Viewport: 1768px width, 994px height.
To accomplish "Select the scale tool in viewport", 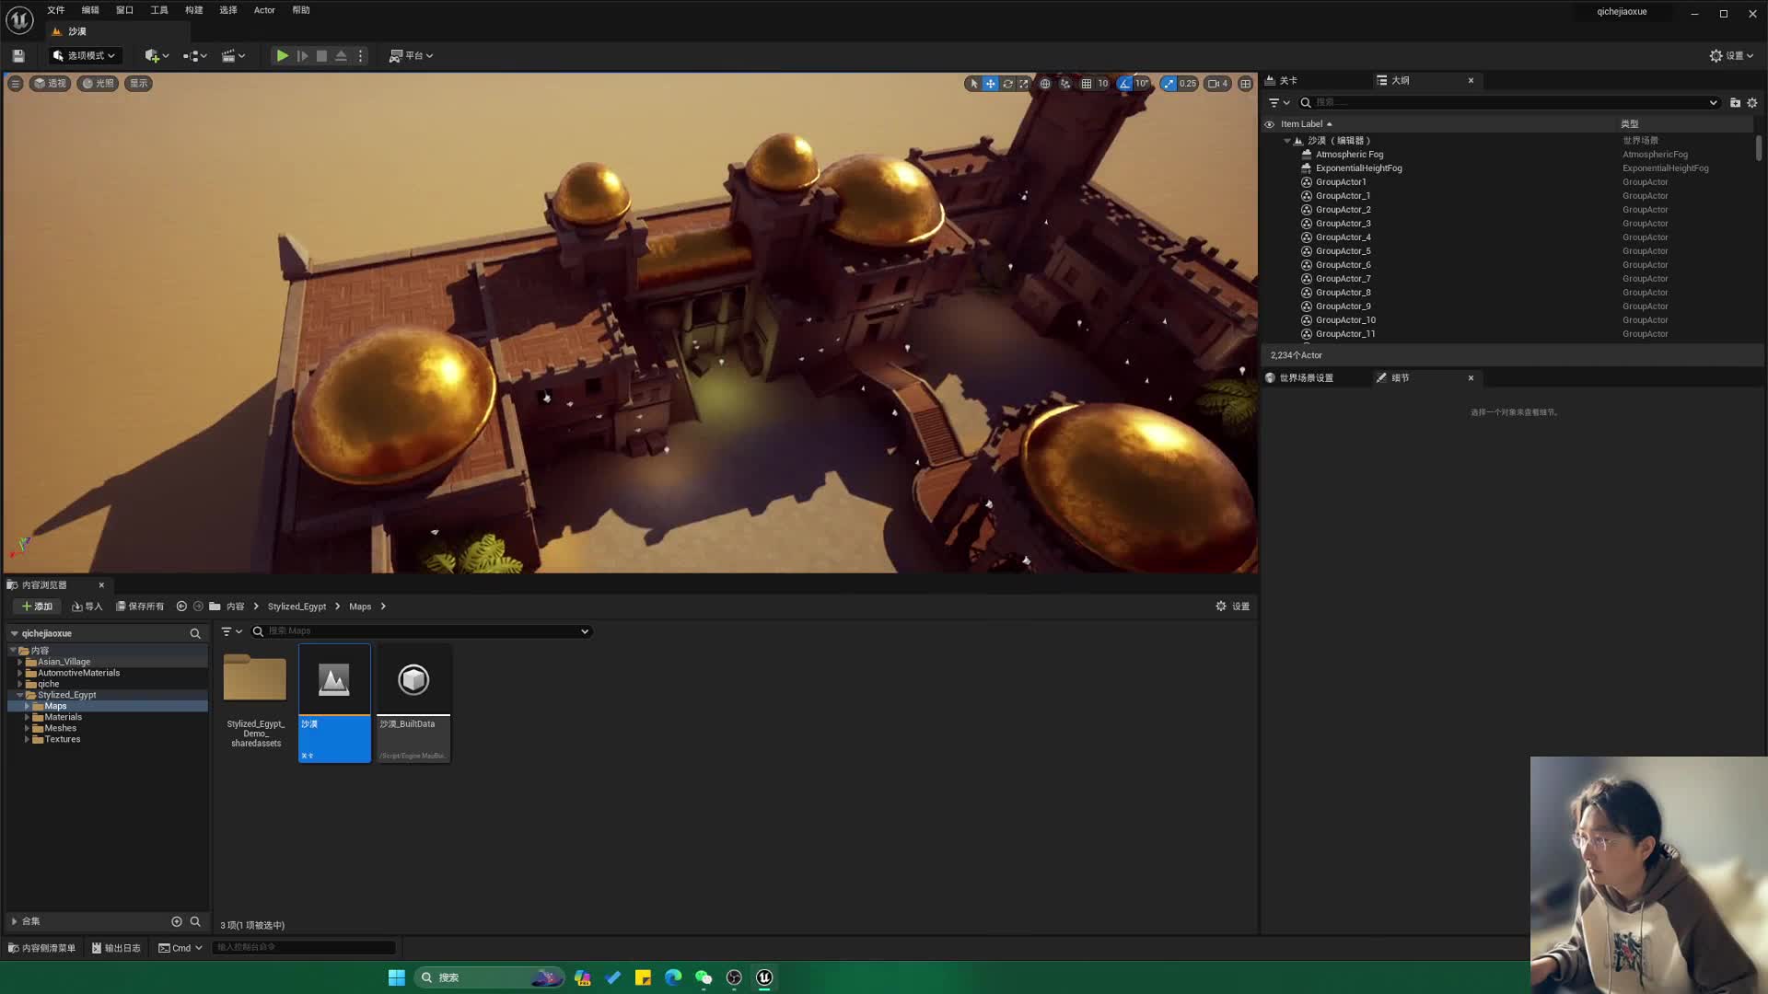I will point(1023,84).
